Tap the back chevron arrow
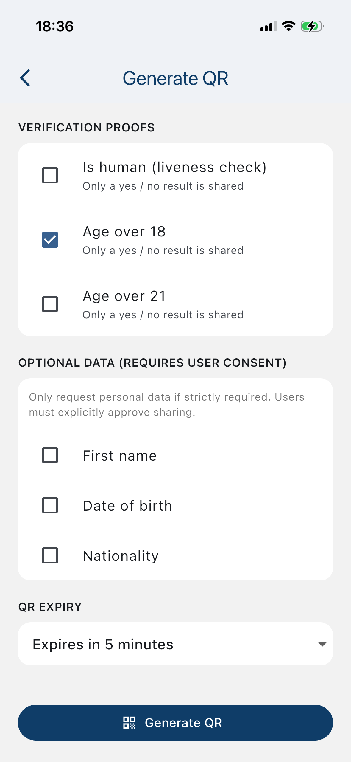Image resolution: width=351 pixels, height=762 pixels. click(x=25, y=78)
